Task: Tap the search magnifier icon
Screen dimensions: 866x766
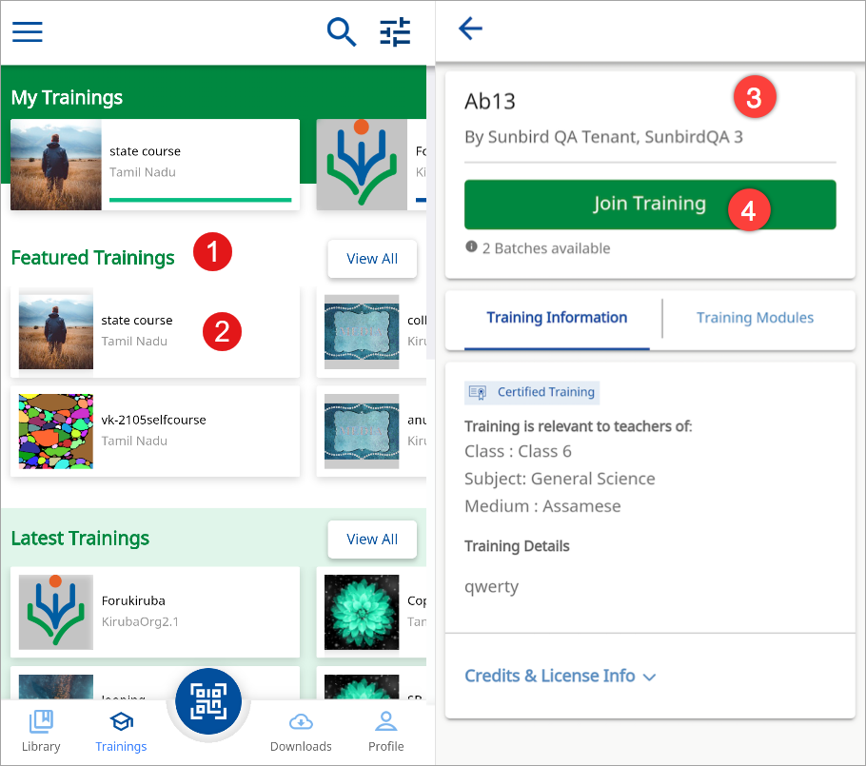Action: click(341, 31)
